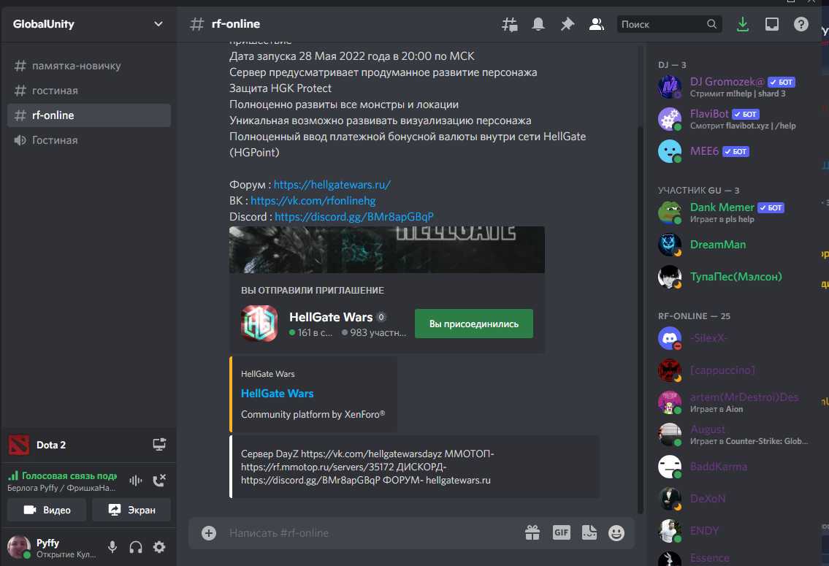This screenshot has width=829, height=566.
Task: Open the emoji picker
Action: point(616,532)
